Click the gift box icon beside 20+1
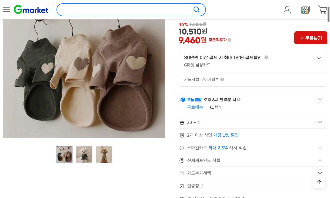The image size is (330, 198). click(182, 122)
